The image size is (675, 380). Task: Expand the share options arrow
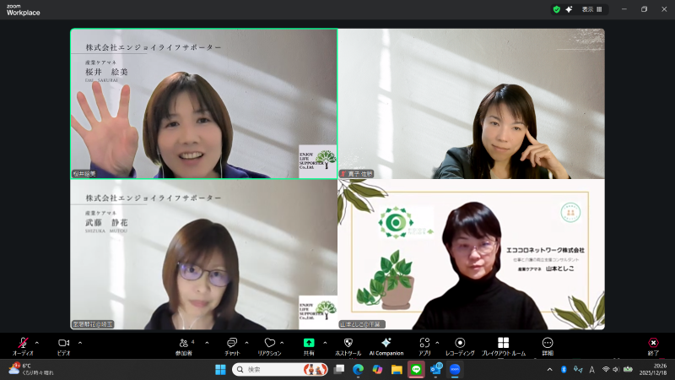click(x=323, y=343)
